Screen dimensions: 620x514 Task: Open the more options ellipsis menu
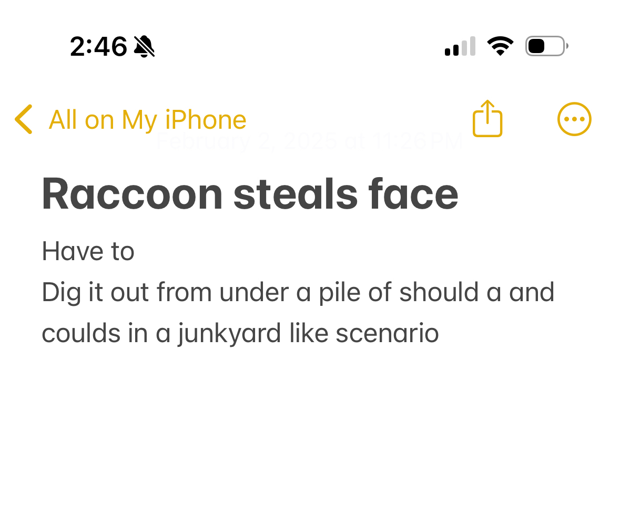coord(574,119)
